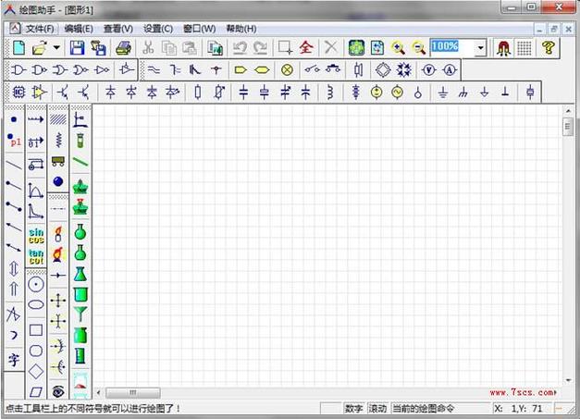This screenshot has height=419, width=580.
Task: Select the alcohol burner flame icon
Action: pyautogui.click(x=58, y=254)
